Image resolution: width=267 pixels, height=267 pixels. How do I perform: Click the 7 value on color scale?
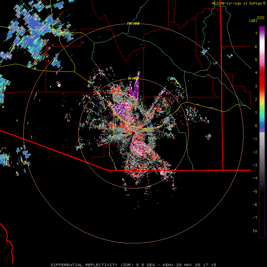[256, 33]
